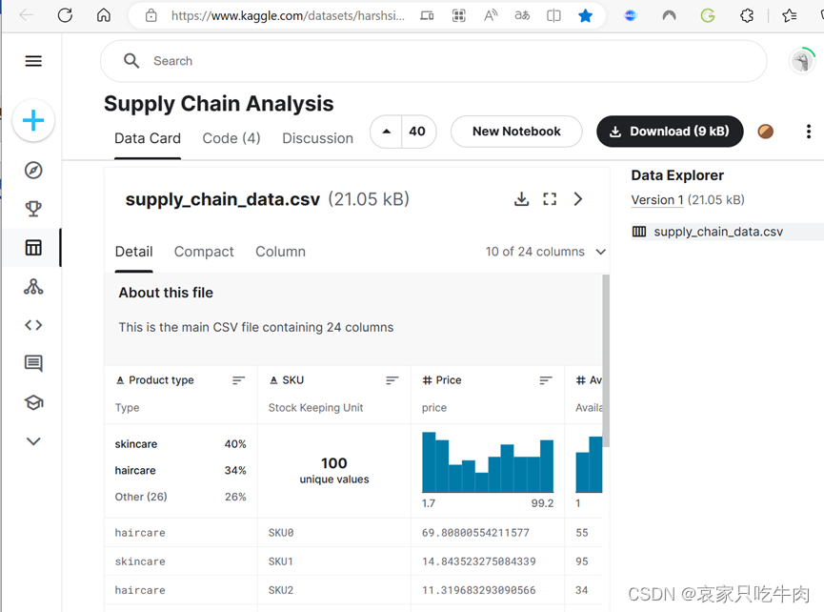Sort the Price column
This screenshot has height=612, width=824.
pos(546,380)
